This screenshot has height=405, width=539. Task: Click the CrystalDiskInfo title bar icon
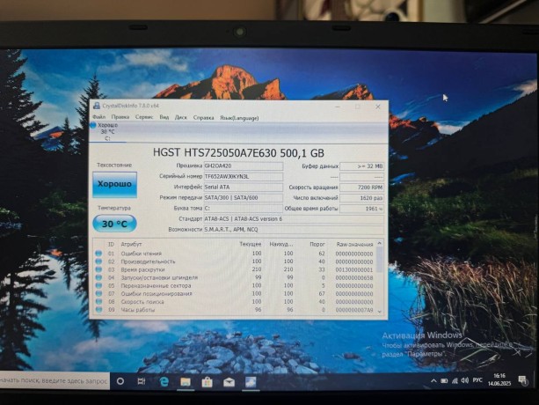click(x=97, y=106)
